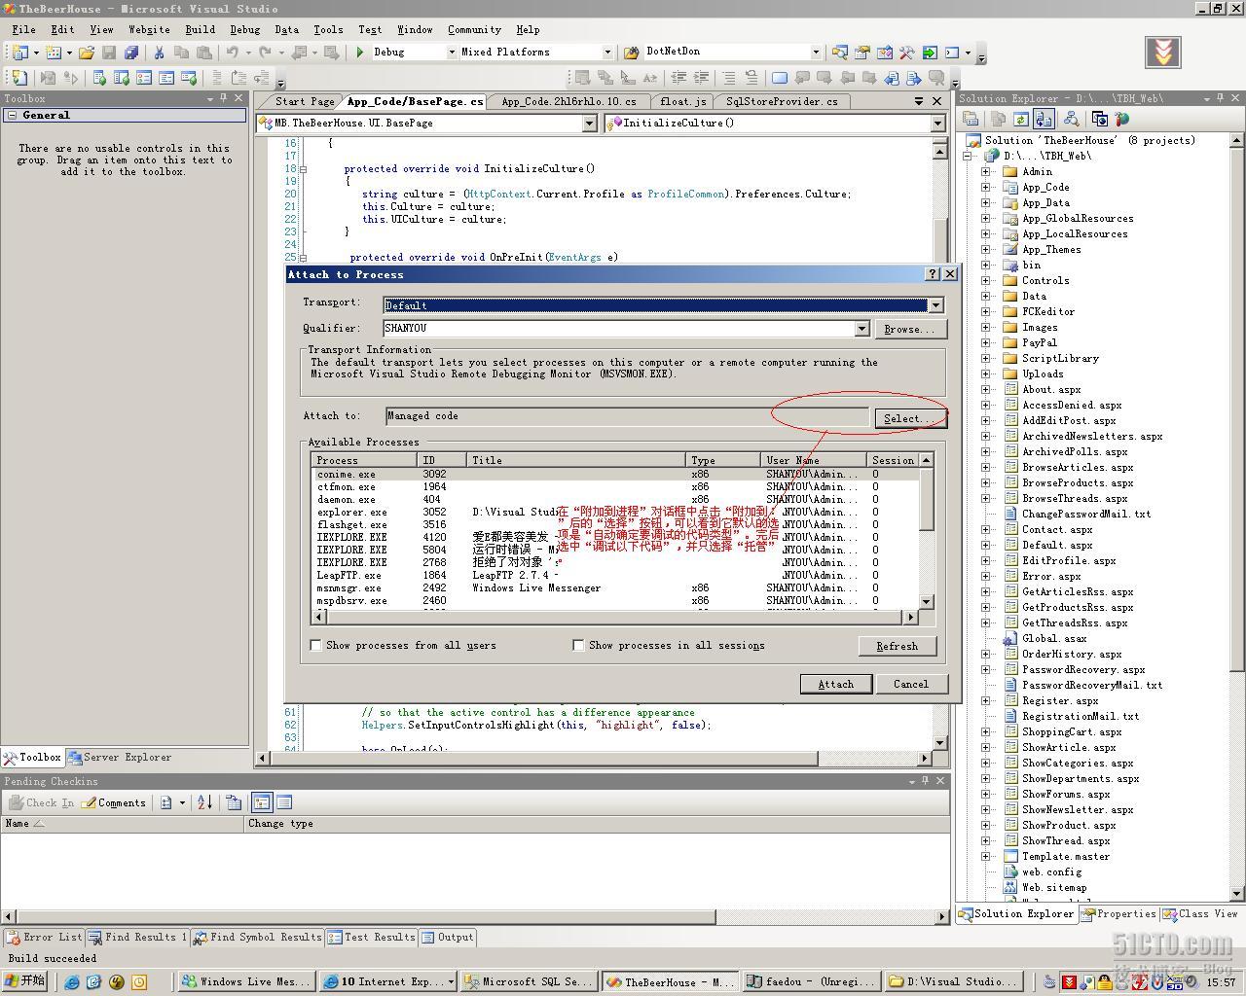Click the Copy toolbar icon
The image size is (1246, 996).
pyautogui.click(x=181, y=52)
